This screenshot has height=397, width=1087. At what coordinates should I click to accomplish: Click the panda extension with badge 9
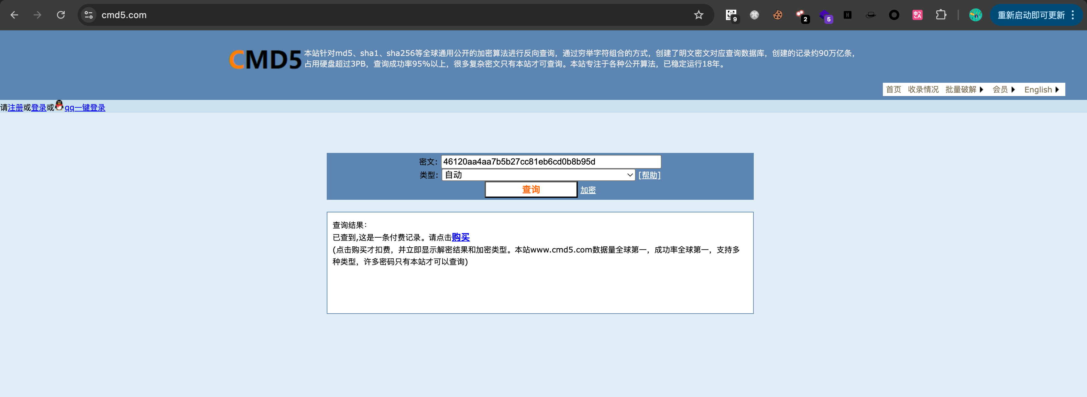(x=731, y=15)
